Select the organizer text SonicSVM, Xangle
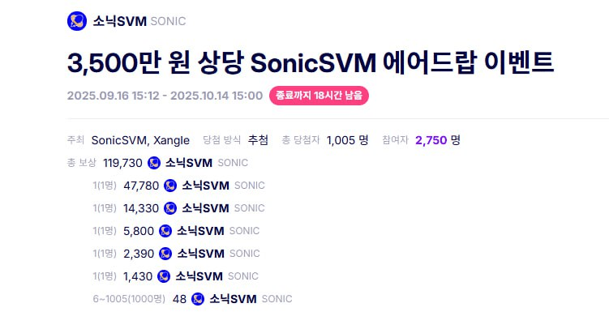609x329 pixels. tap(141, 140)
